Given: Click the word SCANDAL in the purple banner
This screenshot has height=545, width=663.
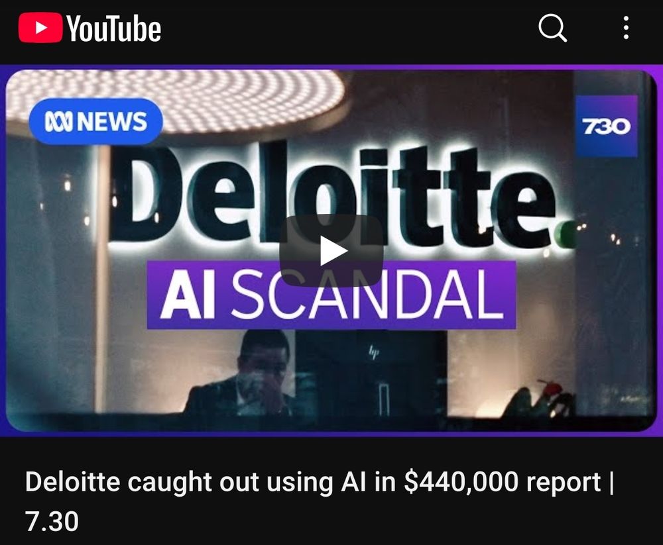Looking at the screenshot, I should pos(367,295).
